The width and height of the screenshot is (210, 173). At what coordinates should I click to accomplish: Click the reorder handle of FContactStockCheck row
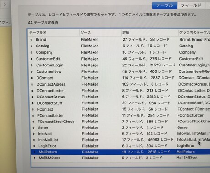click(33, 122)
